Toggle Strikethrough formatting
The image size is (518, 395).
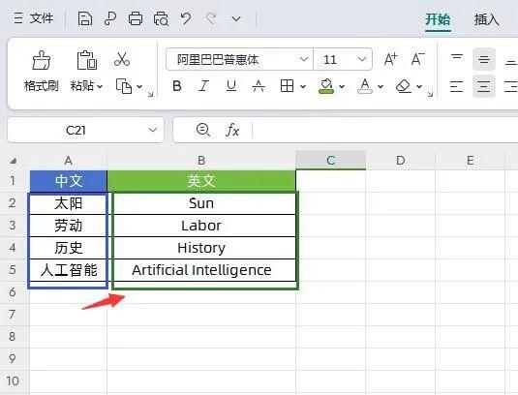259,86
